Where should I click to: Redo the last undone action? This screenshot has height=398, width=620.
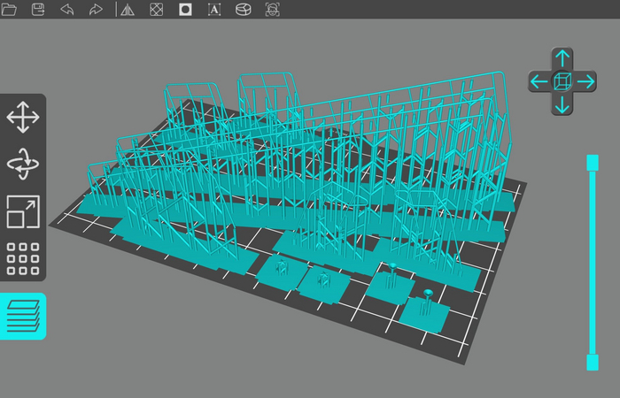click(96, 10)
